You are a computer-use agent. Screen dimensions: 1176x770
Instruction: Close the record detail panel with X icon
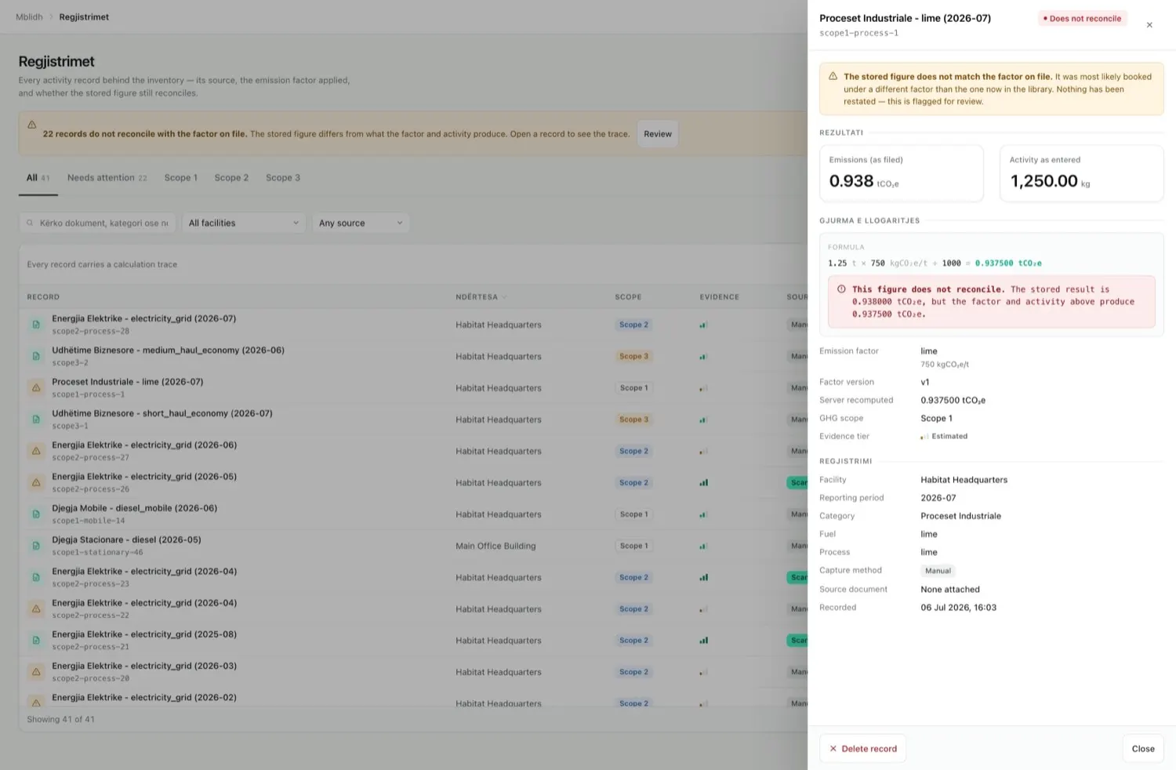click(x=1149, y=25)
